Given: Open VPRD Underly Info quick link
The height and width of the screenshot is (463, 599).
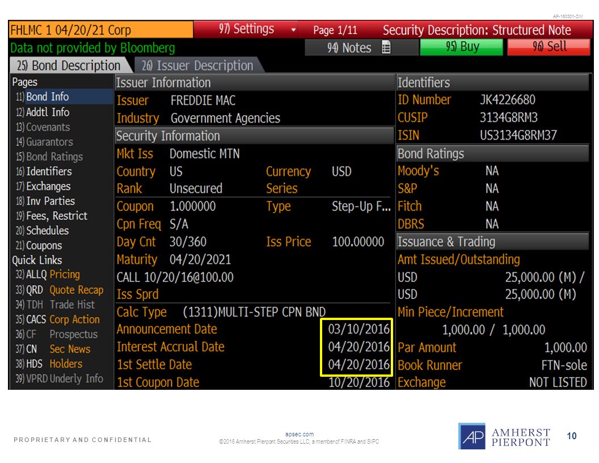Looking at the screenshot, I should [59, 378].
